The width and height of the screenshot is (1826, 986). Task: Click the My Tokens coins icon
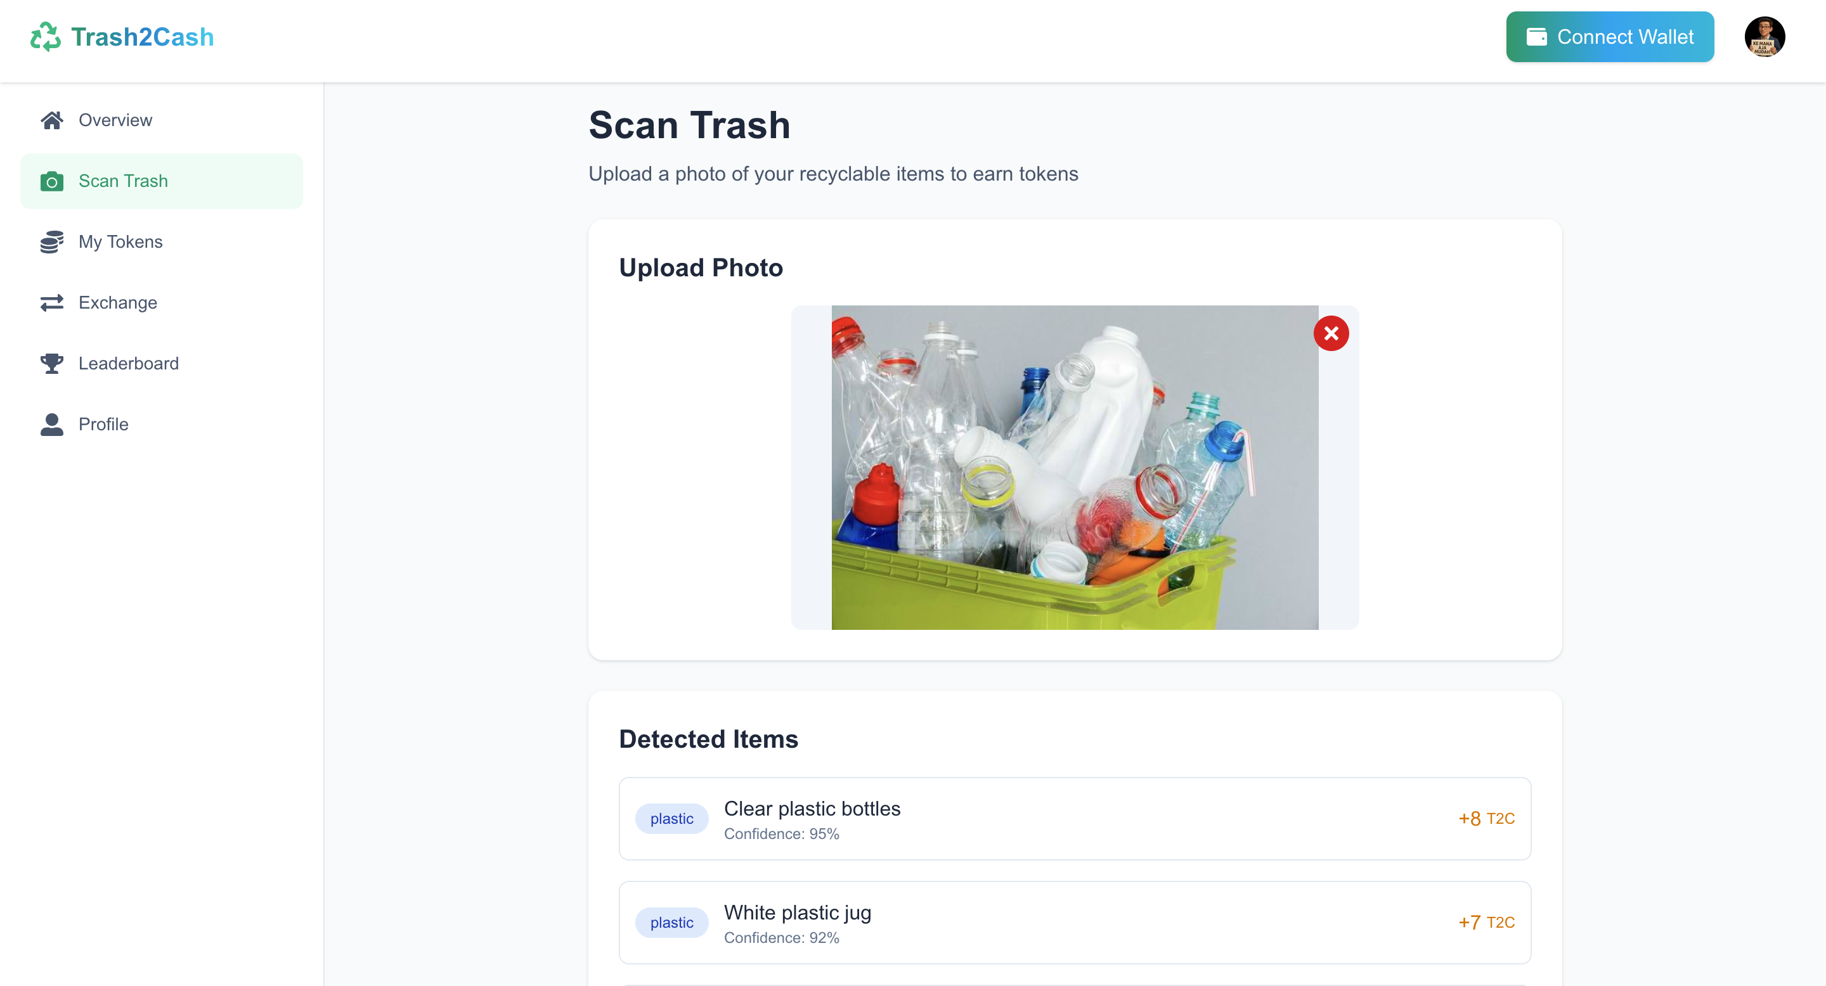tap(52, 242)
